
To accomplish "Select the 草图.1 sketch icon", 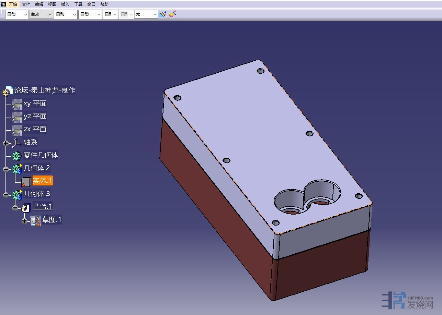I will (x=35, y=220).
